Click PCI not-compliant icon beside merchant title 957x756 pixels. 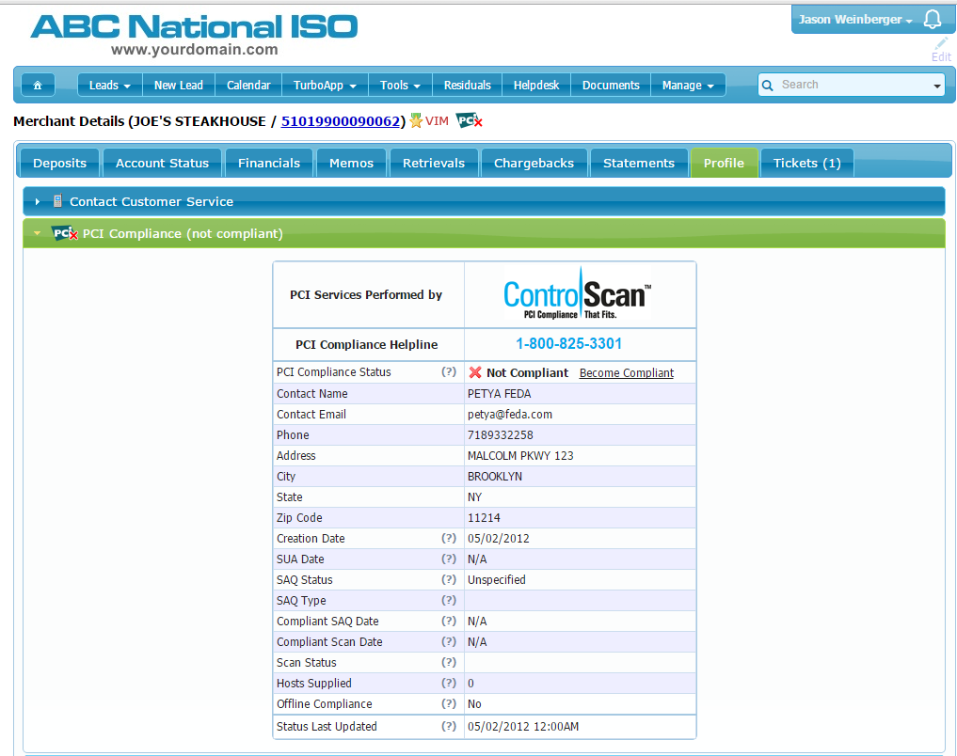469,120
